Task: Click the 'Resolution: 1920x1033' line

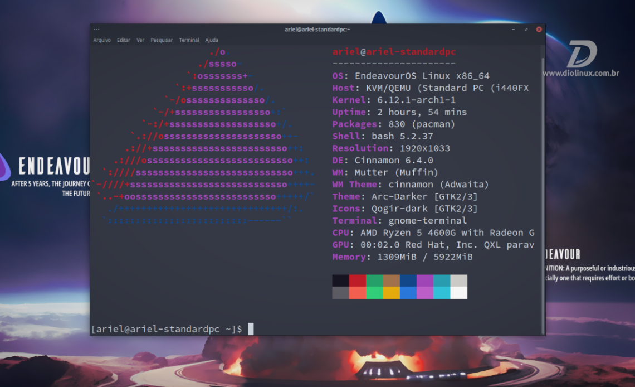Action: [x=391, y=148]
